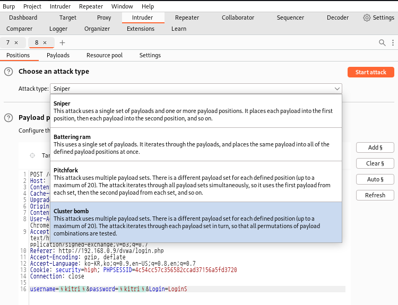Image resolution: width=398 pixels, height=305 pixels.
Task: Click the PHPSESSID cookie value
Action: (x=186, y=270)
